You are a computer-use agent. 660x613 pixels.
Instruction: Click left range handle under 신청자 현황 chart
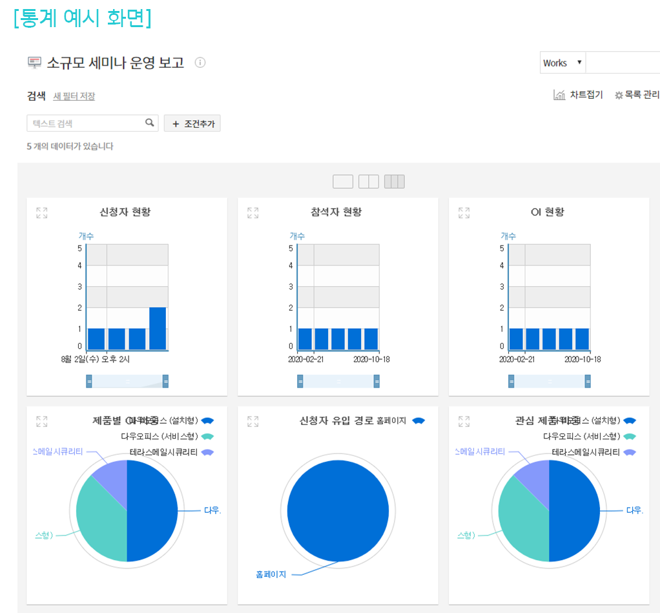tap(89, 382)
